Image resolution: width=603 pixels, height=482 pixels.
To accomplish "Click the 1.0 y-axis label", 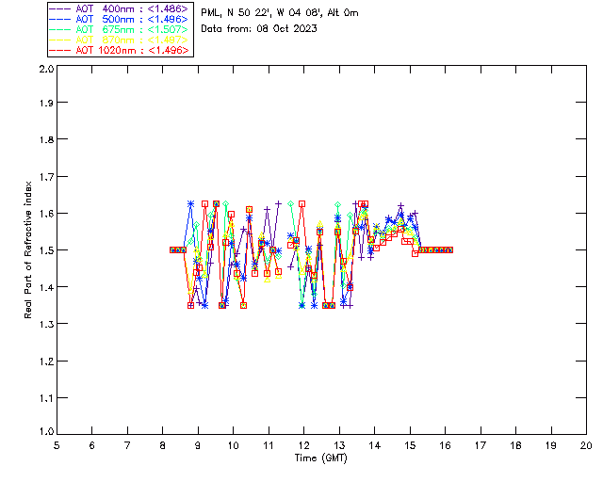I will pyautogui.click(x=46, y=431).
